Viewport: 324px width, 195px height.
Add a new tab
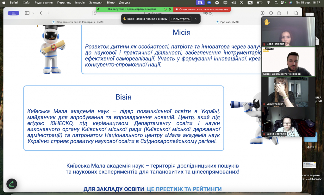[287, 13]
